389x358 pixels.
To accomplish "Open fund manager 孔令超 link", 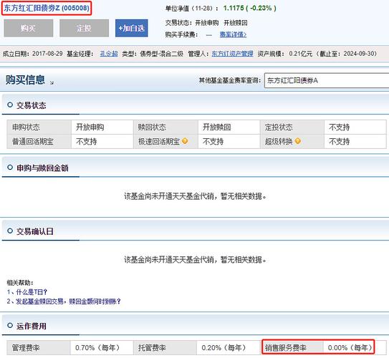I will click(109, 54).
